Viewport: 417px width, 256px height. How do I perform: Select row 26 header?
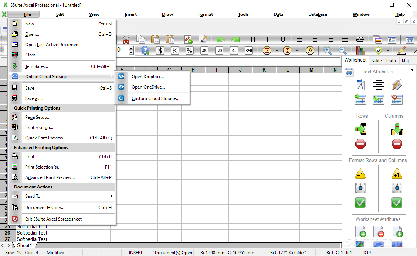click(x=7, y=233)
